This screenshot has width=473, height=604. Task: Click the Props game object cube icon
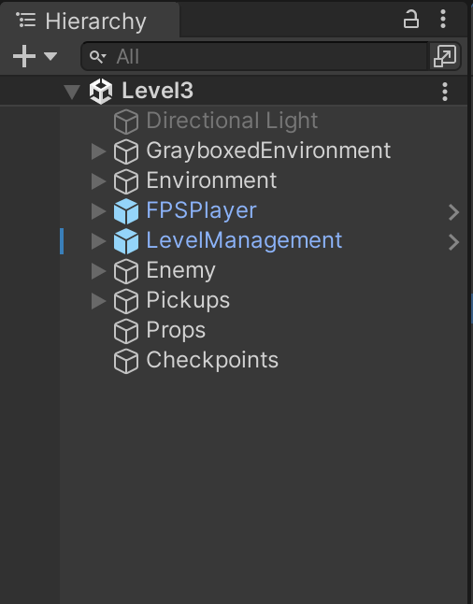[126, 331]
